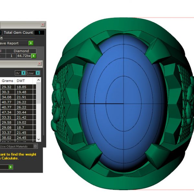Click the Diamond column header

pyautogui.click(x=21, y=51)
